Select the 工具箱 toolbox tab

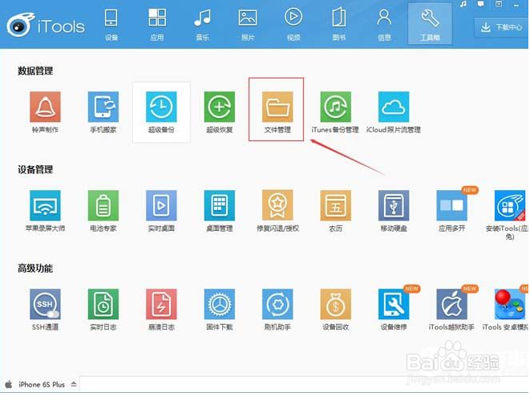click(430, 24)
